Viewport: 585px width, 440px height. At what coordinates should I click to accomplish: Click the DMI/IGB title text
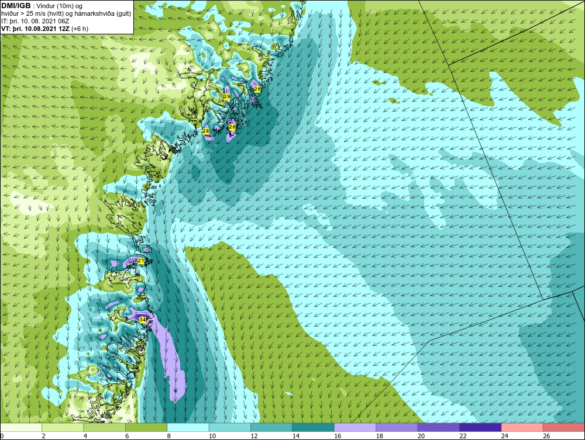point(16,6)
